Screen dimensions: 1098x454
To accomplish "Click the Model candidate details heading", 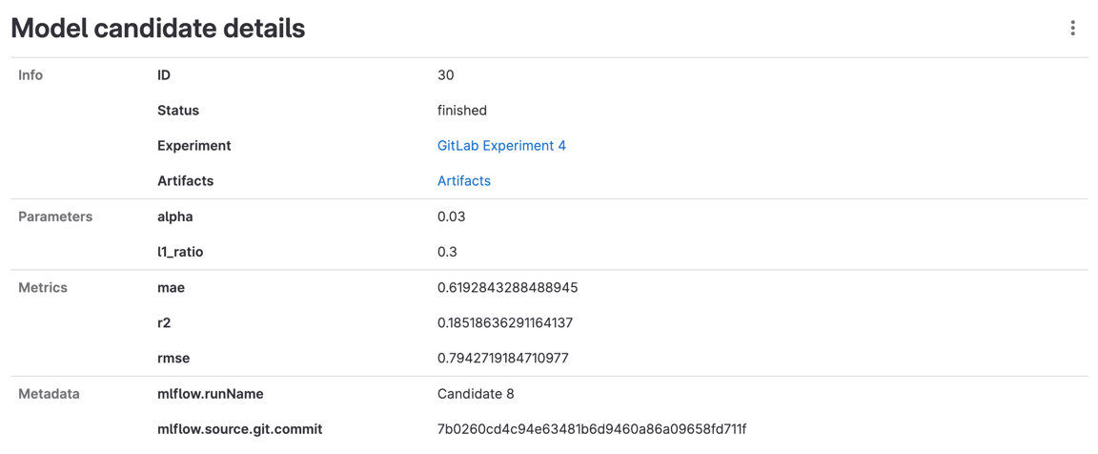I will pos(158,29).
